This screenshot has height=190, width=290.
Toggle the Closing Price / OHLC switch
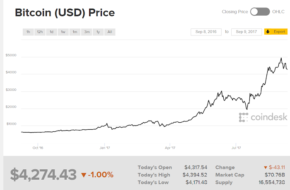pos(260,12)
